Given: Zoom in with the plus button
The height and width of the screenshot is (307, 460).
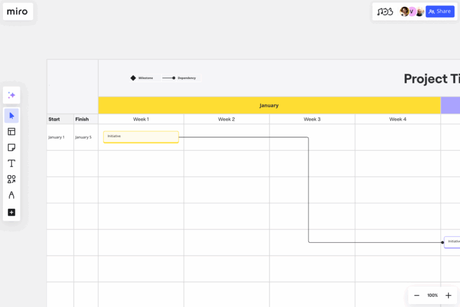Looking at the screenshot, I should pyautogui.click(x=448, y=295).
